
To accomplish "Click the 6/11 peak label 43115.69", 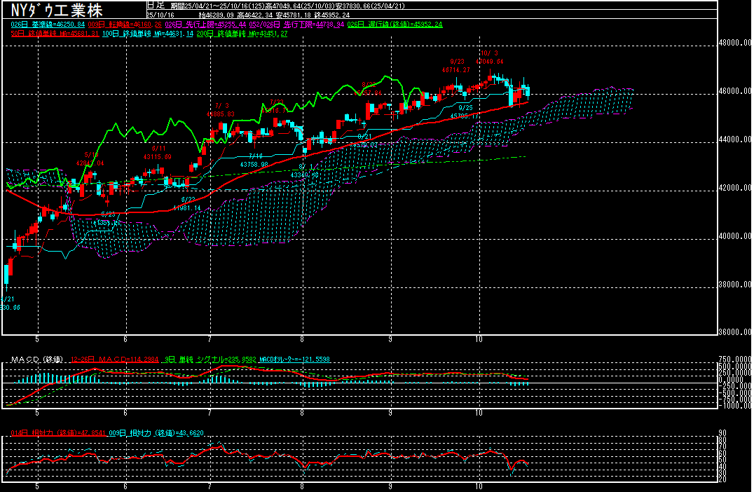I will [x=158, y=156].
